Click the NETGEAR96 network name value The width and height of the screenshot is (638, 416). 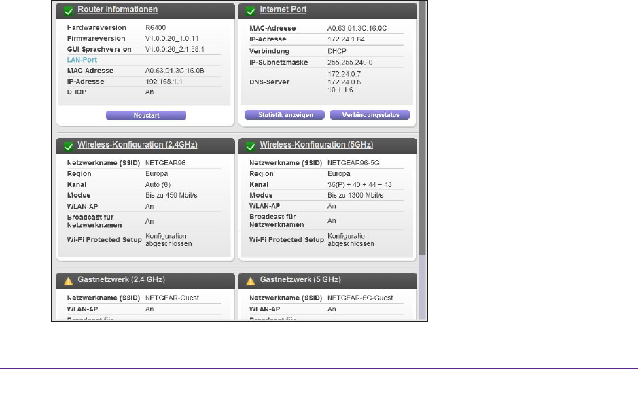(164, 163)
